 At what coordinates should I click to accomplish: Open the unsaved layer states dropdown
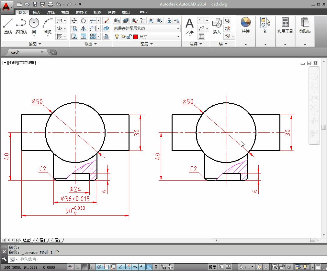(178, 28)
